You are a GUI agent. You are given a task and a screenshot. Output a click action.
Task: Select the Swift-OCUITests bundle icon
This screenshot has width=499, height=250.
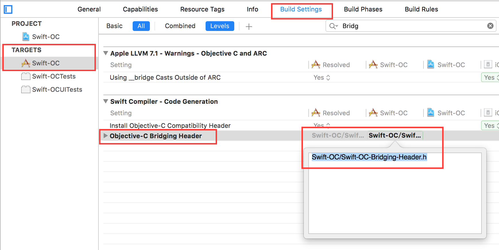tap(26, 89)
